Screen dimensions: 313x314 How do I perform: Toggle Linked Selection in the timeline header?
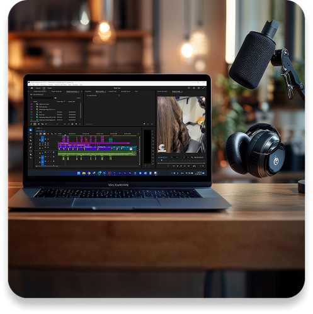pos(45,134)
